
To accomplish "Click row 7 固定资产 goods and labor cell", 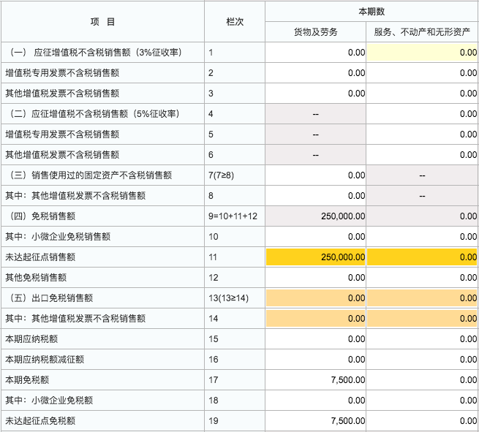I will coord(316,175).
